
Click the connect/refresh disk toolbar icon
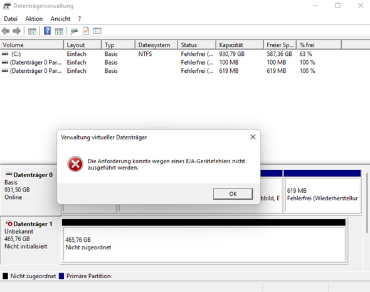pos(74,31)
